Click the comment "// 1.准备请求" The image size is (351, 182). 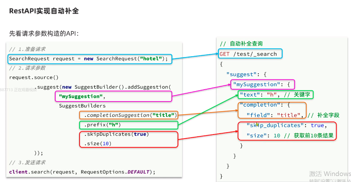(28, 50)
